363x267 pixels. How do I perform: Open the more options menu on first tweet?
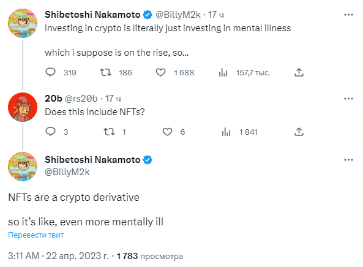point(348,15)
